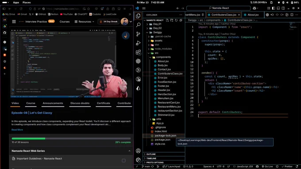
Task: Open Interview Practice in the site header
Action: [x=36, y=22]
